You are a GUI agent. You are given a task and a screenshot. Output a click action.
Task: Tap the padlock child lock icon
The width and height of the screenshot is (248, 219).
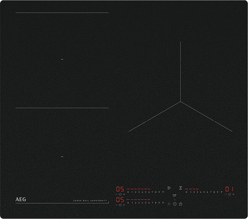pyautogui.click(x=180, y=204)
